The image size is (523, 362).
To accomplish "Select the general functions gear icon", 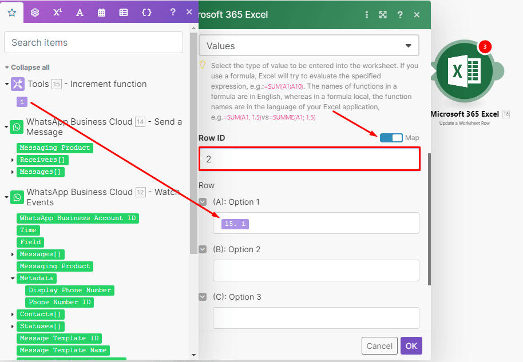I will coord(34,12).
